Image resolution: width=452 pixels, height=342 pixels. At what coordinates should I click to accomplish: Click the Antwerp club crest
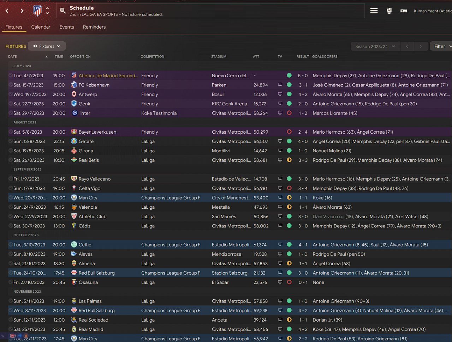[74, 94]
